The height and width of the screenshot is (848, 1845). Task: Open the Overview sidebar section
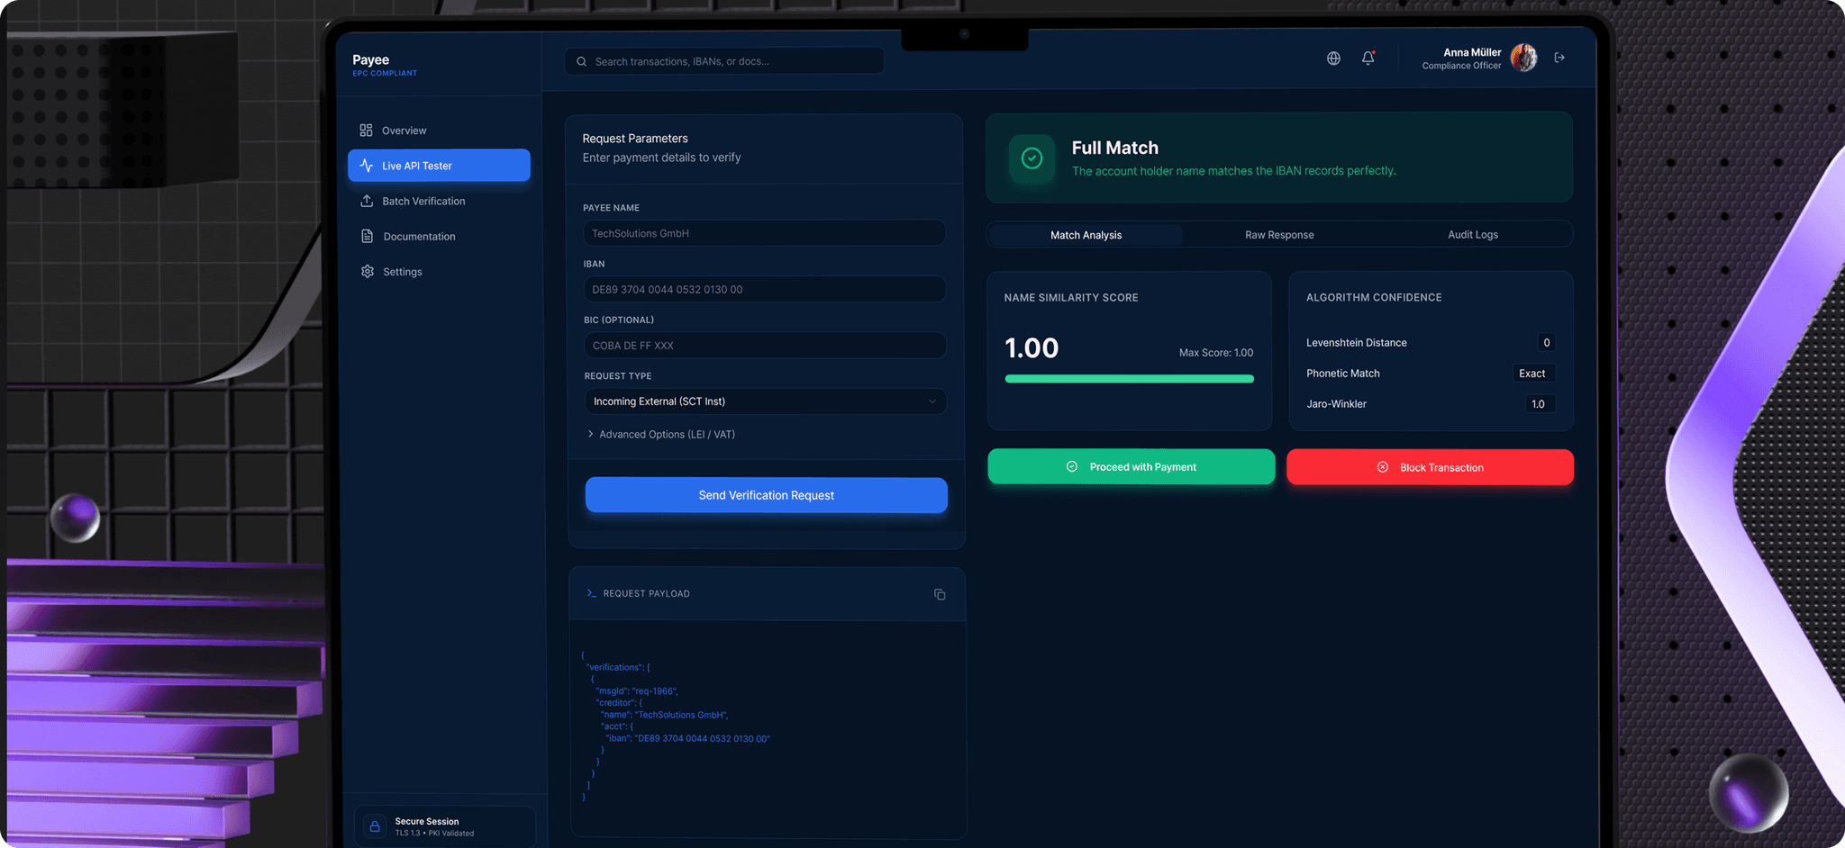point(403,130)
